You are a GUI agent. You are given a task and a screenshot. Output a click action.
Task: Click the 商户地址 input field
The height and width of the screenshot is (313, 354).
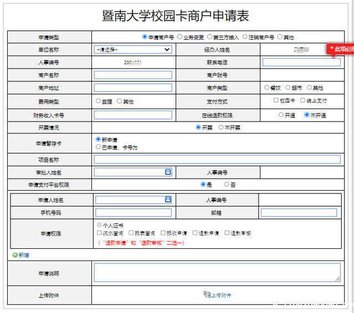pos(133,88)
